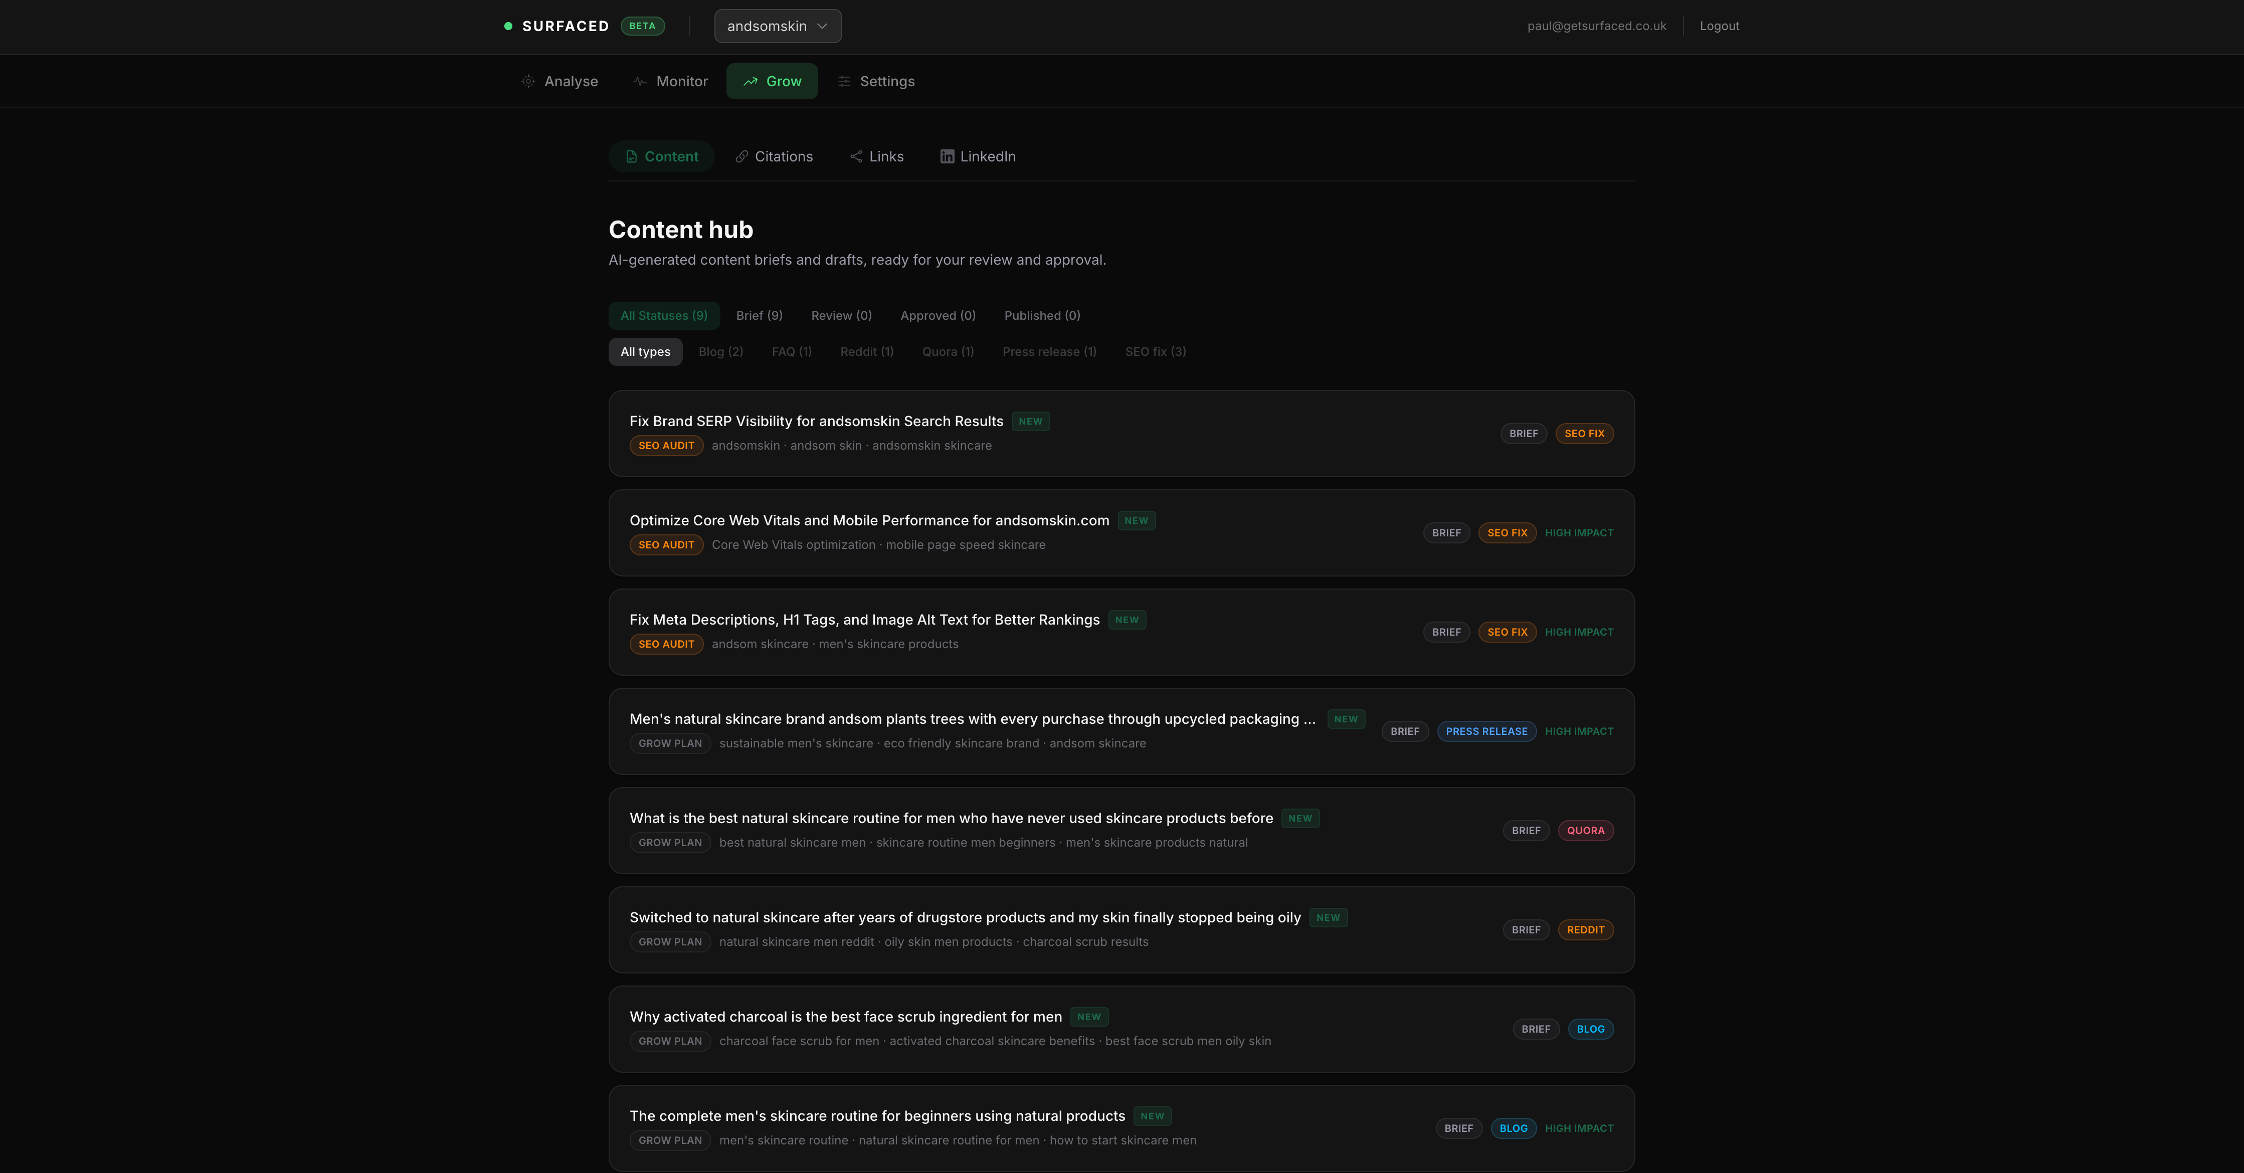This screenshot has height=1173, width=2244.
Task: Show Review (0) status items
Action: tap(841, 315)
